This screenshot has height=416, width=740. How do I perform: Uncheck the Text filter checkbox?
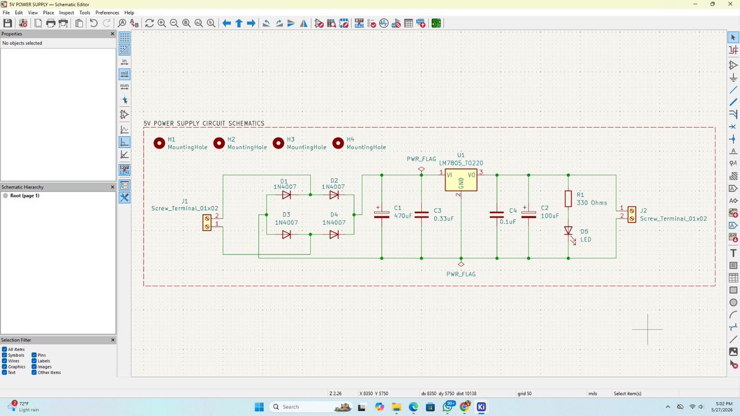(x=4, y=372)
